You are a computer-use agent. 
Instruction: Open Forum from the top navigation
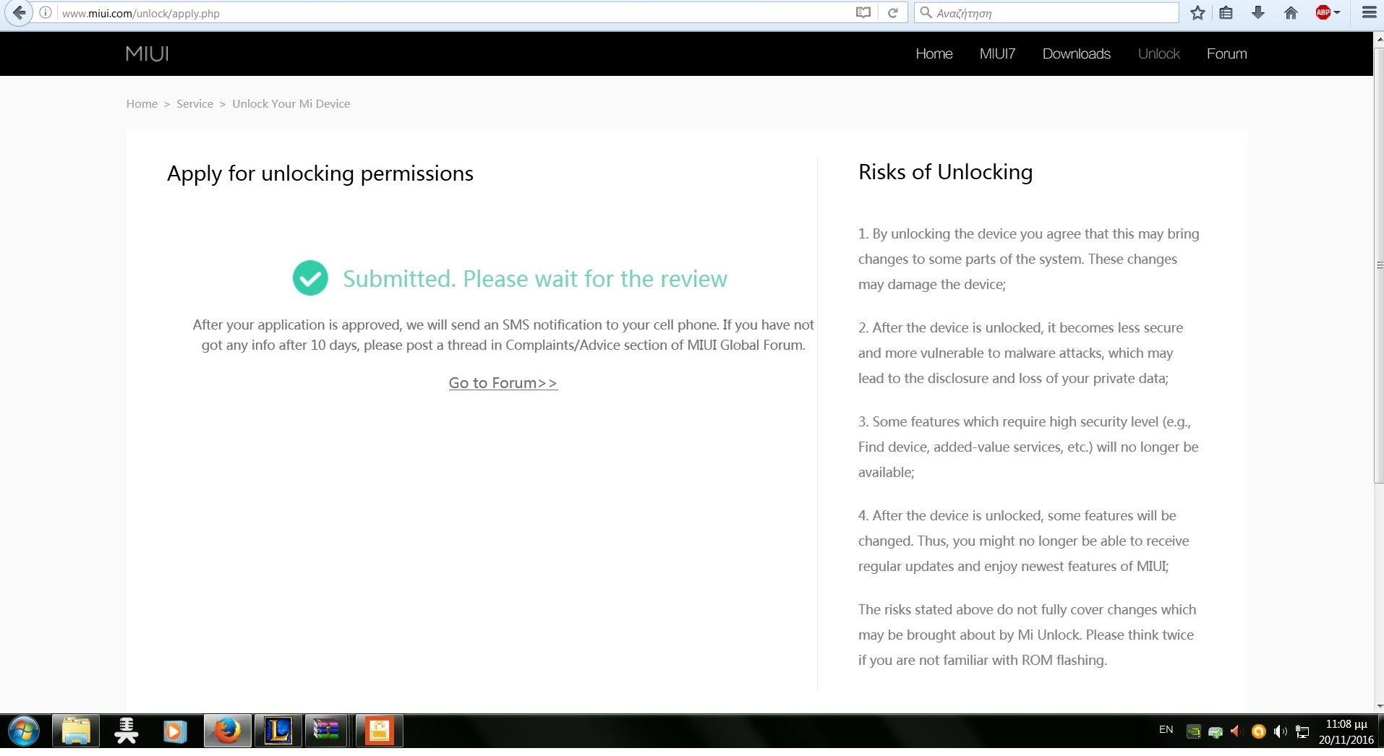pyautogui.click(x=1226, y=53)
